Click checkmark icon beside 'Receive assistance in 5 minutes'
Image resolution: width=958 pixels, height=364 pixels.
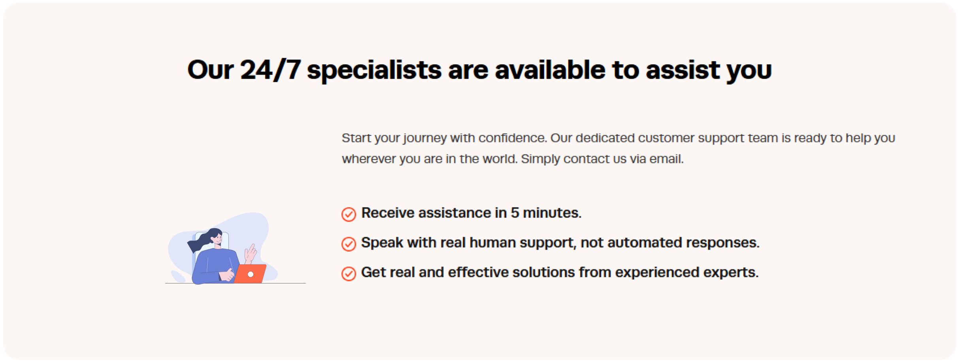pos(349,214)
